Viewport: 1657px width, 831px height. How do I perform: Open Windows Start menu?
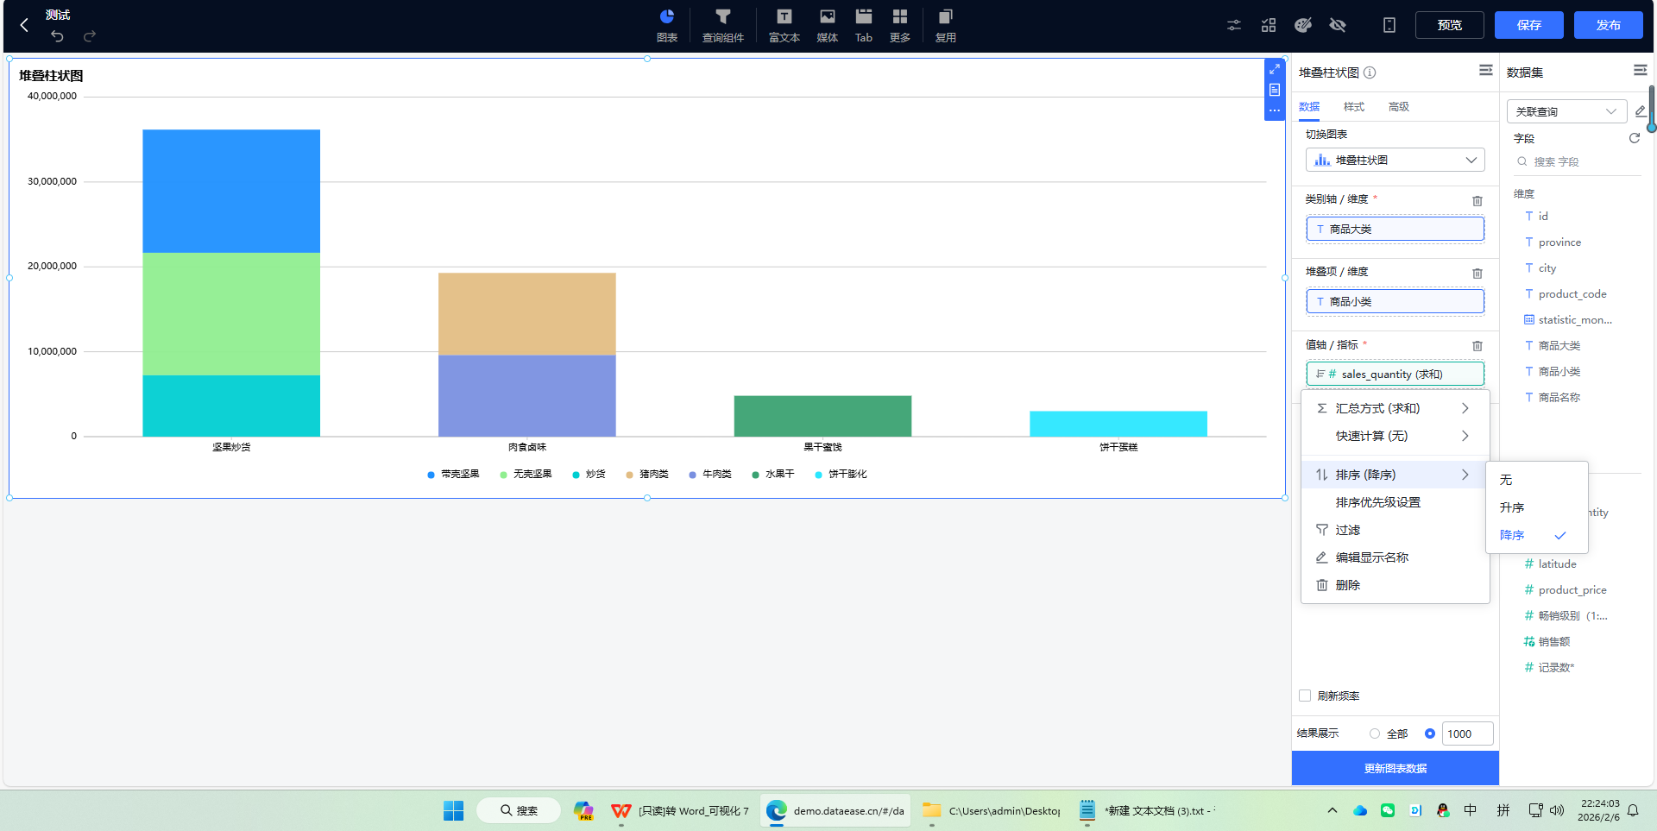coord(453,810)
